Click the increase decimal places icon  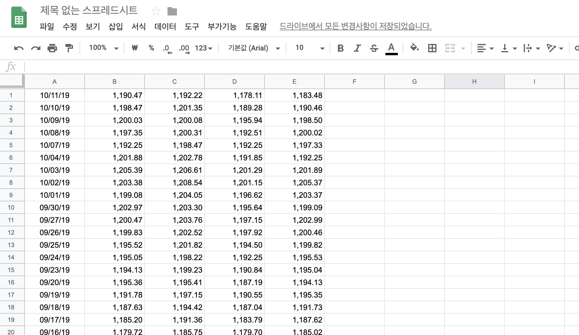click(184, 48)
